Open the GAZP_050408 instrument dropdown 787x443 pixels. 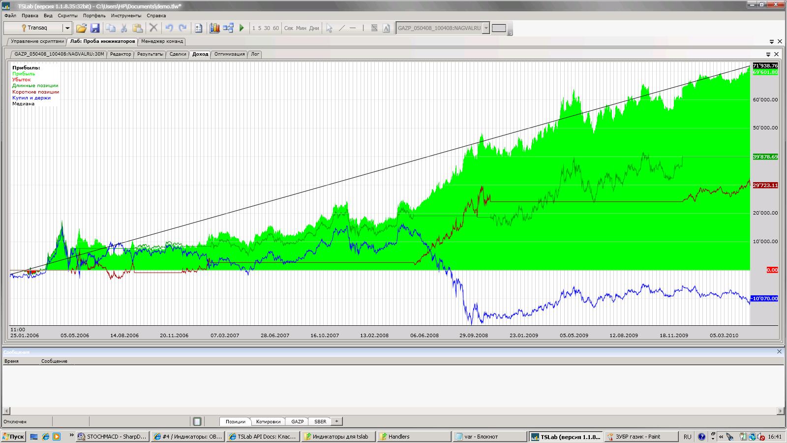(486, 28)
